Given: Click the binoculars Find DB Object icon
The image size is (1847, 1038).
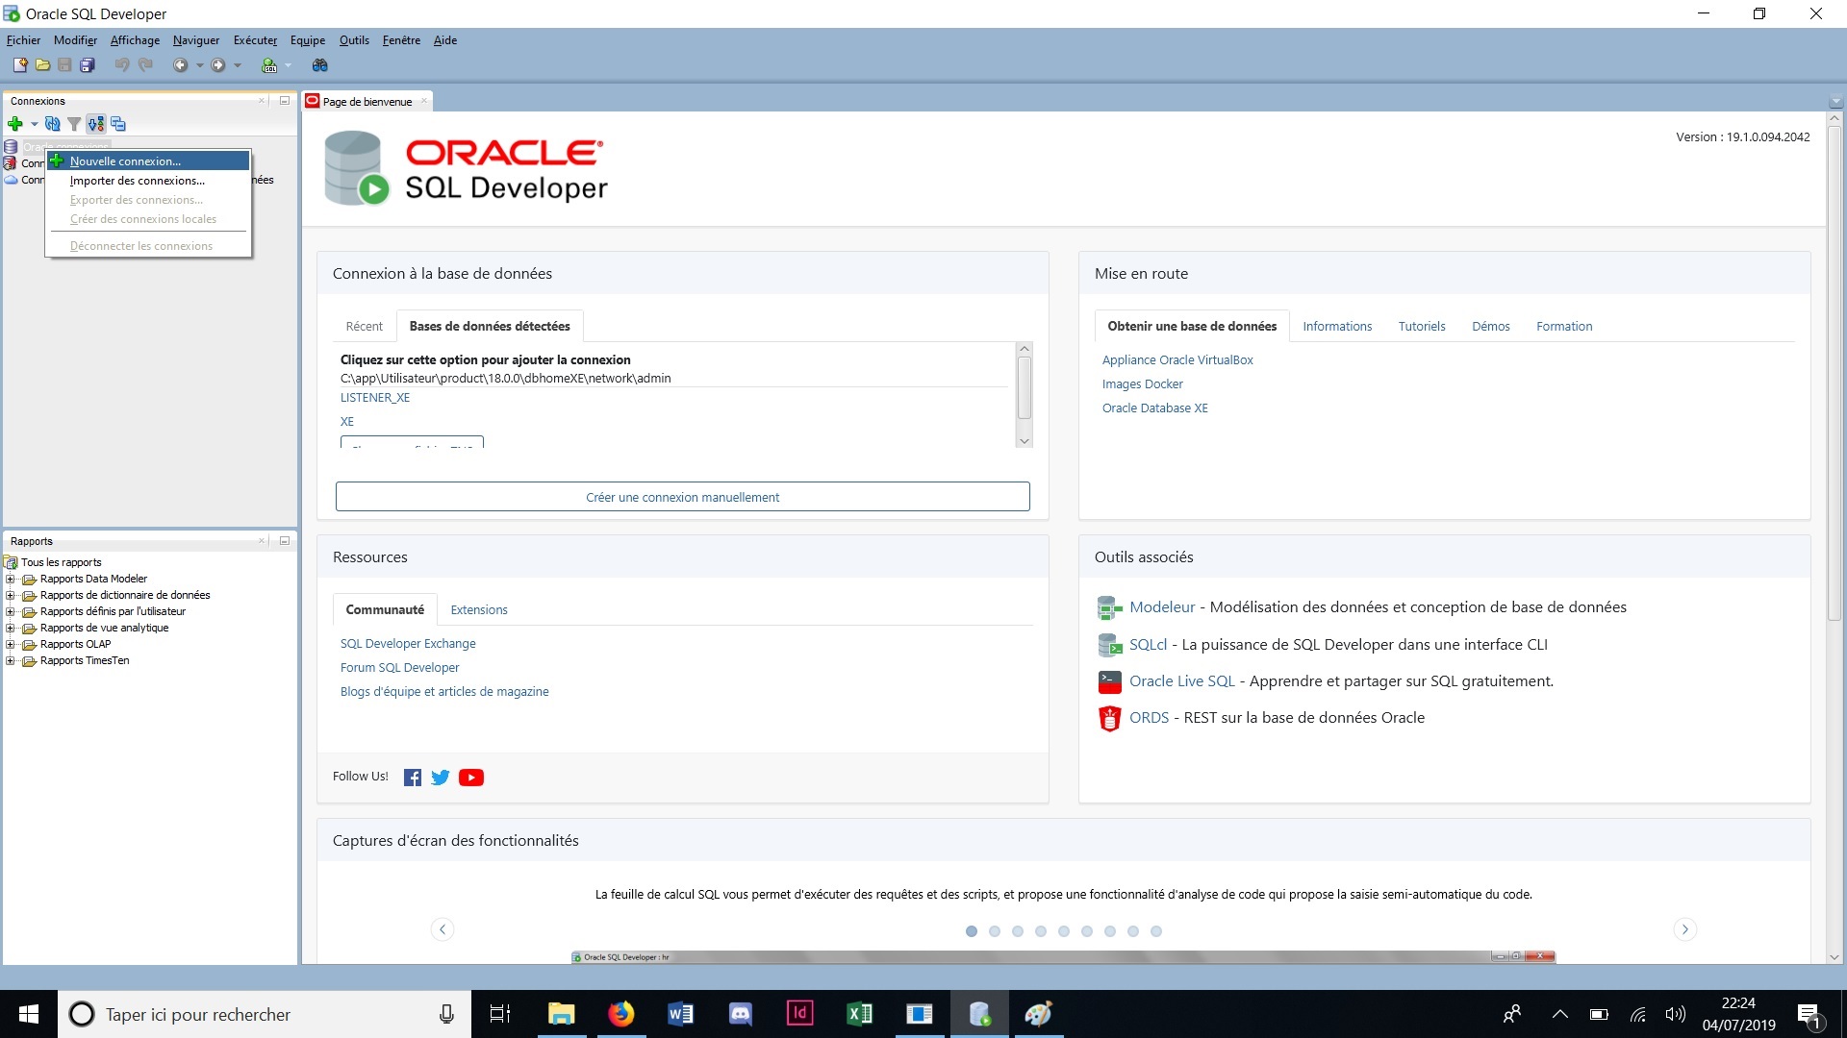Looking at the screenshot, I should (320, 65).
